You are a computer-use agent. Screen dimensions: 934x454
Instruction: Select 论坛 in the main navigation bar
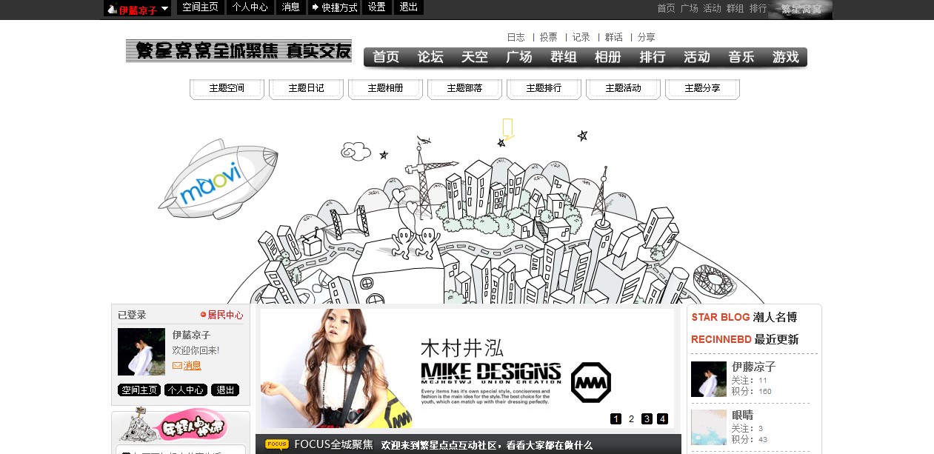coord(430,57)
